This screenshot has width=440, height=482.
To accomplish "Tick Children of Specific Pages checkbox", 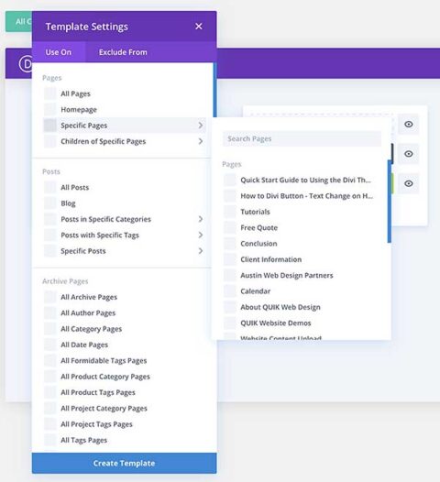I will pos(49,141).
